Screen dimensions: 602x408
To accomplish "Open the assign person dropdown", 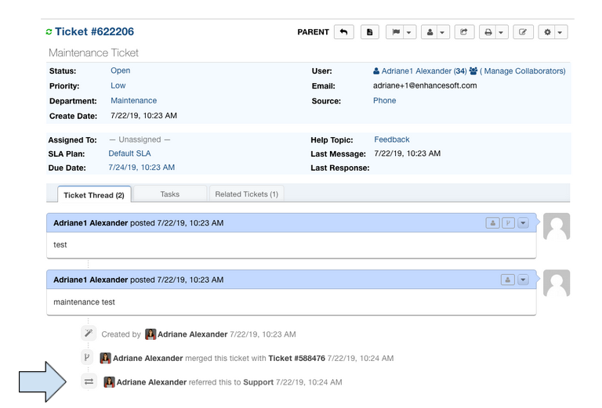I will 435,32.
